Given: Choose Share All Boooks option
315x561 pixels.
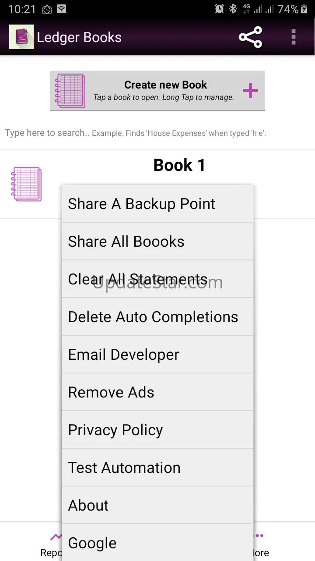Looking at the screenshot, I should (x=157, y=241).
